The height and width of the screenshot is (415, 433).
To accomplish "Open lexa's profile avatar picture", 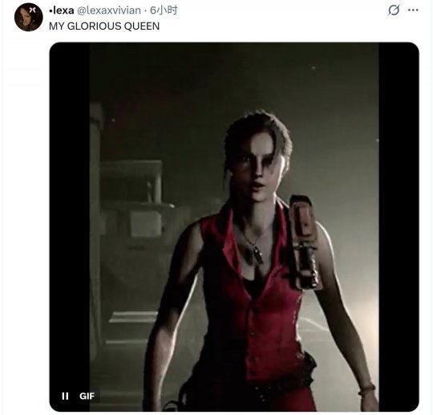I will point(28,17).
